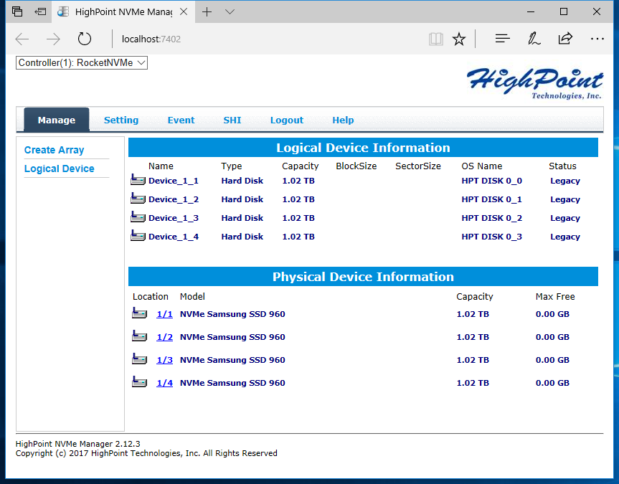The width and height of the screenshot is (619, 484).
Task: Open Reading view book icon
Action: tap(436, 39)
